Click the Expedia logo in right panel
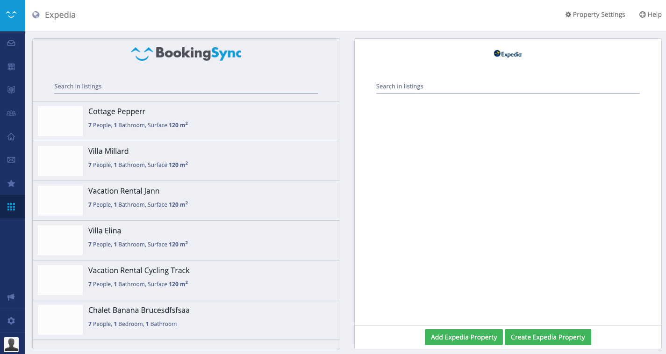Image resolution: width=666 pixels, height=354 pixels. coord(508,54)
